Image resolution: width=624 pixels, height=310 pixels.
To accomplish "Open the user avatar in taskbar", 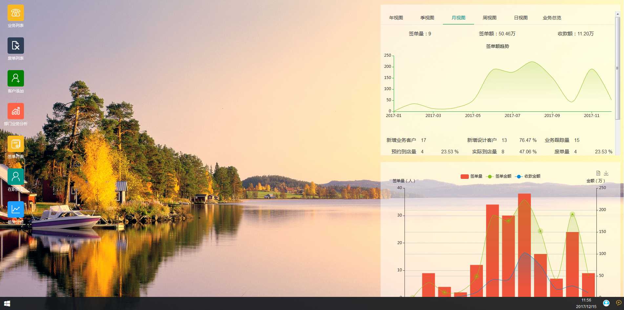I will [606, 303].
